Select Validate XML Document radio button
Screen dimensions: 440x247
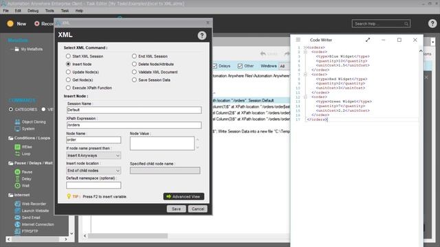click(134, 72)
